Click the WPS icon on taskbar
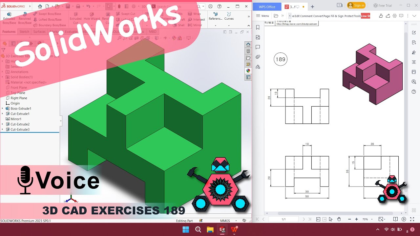420x236 pixels. 235,229
